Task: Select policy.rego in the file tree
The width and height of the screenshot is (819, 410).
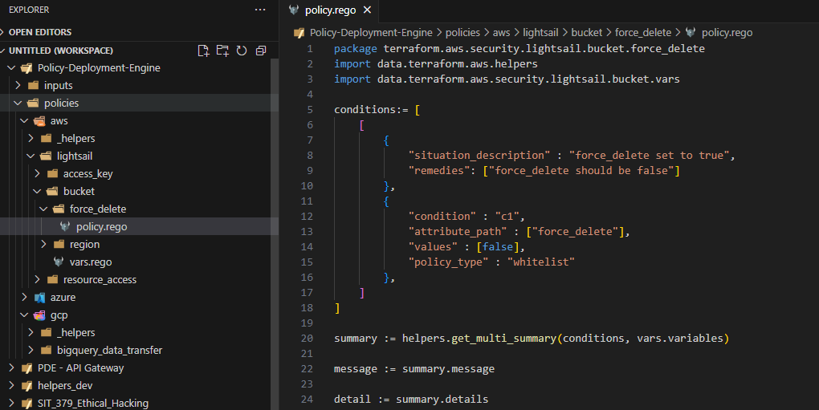Action: [101, 227]
